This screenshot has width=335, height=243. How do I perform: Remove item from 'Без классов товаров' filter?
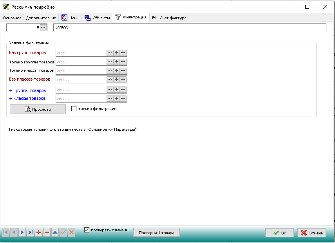coord(123,79)
